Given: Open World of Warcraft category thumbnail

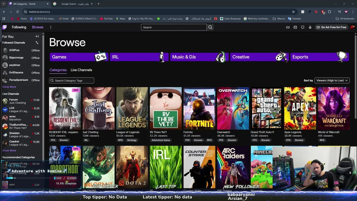Looking at the screenshot, I should pos(334,108).
